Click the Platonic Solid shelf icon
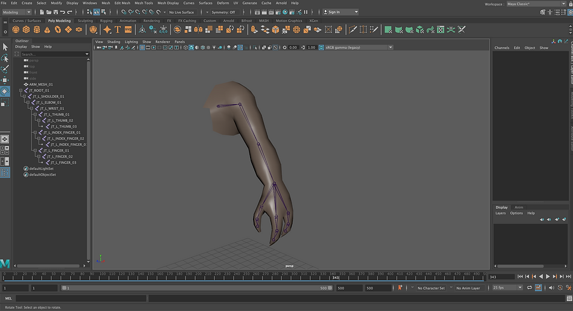 (x=93, y=30)
